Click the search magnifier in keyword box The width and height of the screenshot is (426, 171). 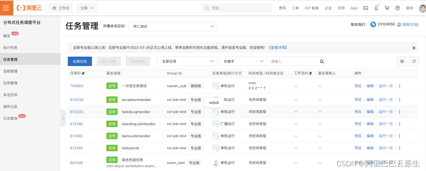(x=322, y=61)
